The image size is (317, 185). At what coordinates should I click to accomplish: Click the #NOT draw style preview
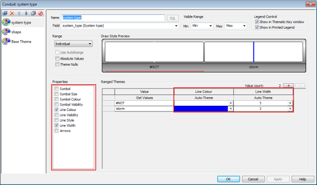coord(154,52)
